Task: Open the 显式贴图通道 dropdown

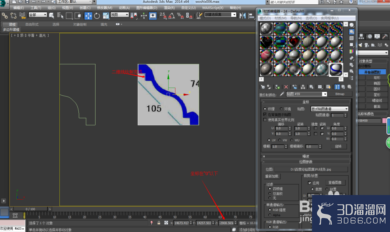Action: click(x=330, y=109)
